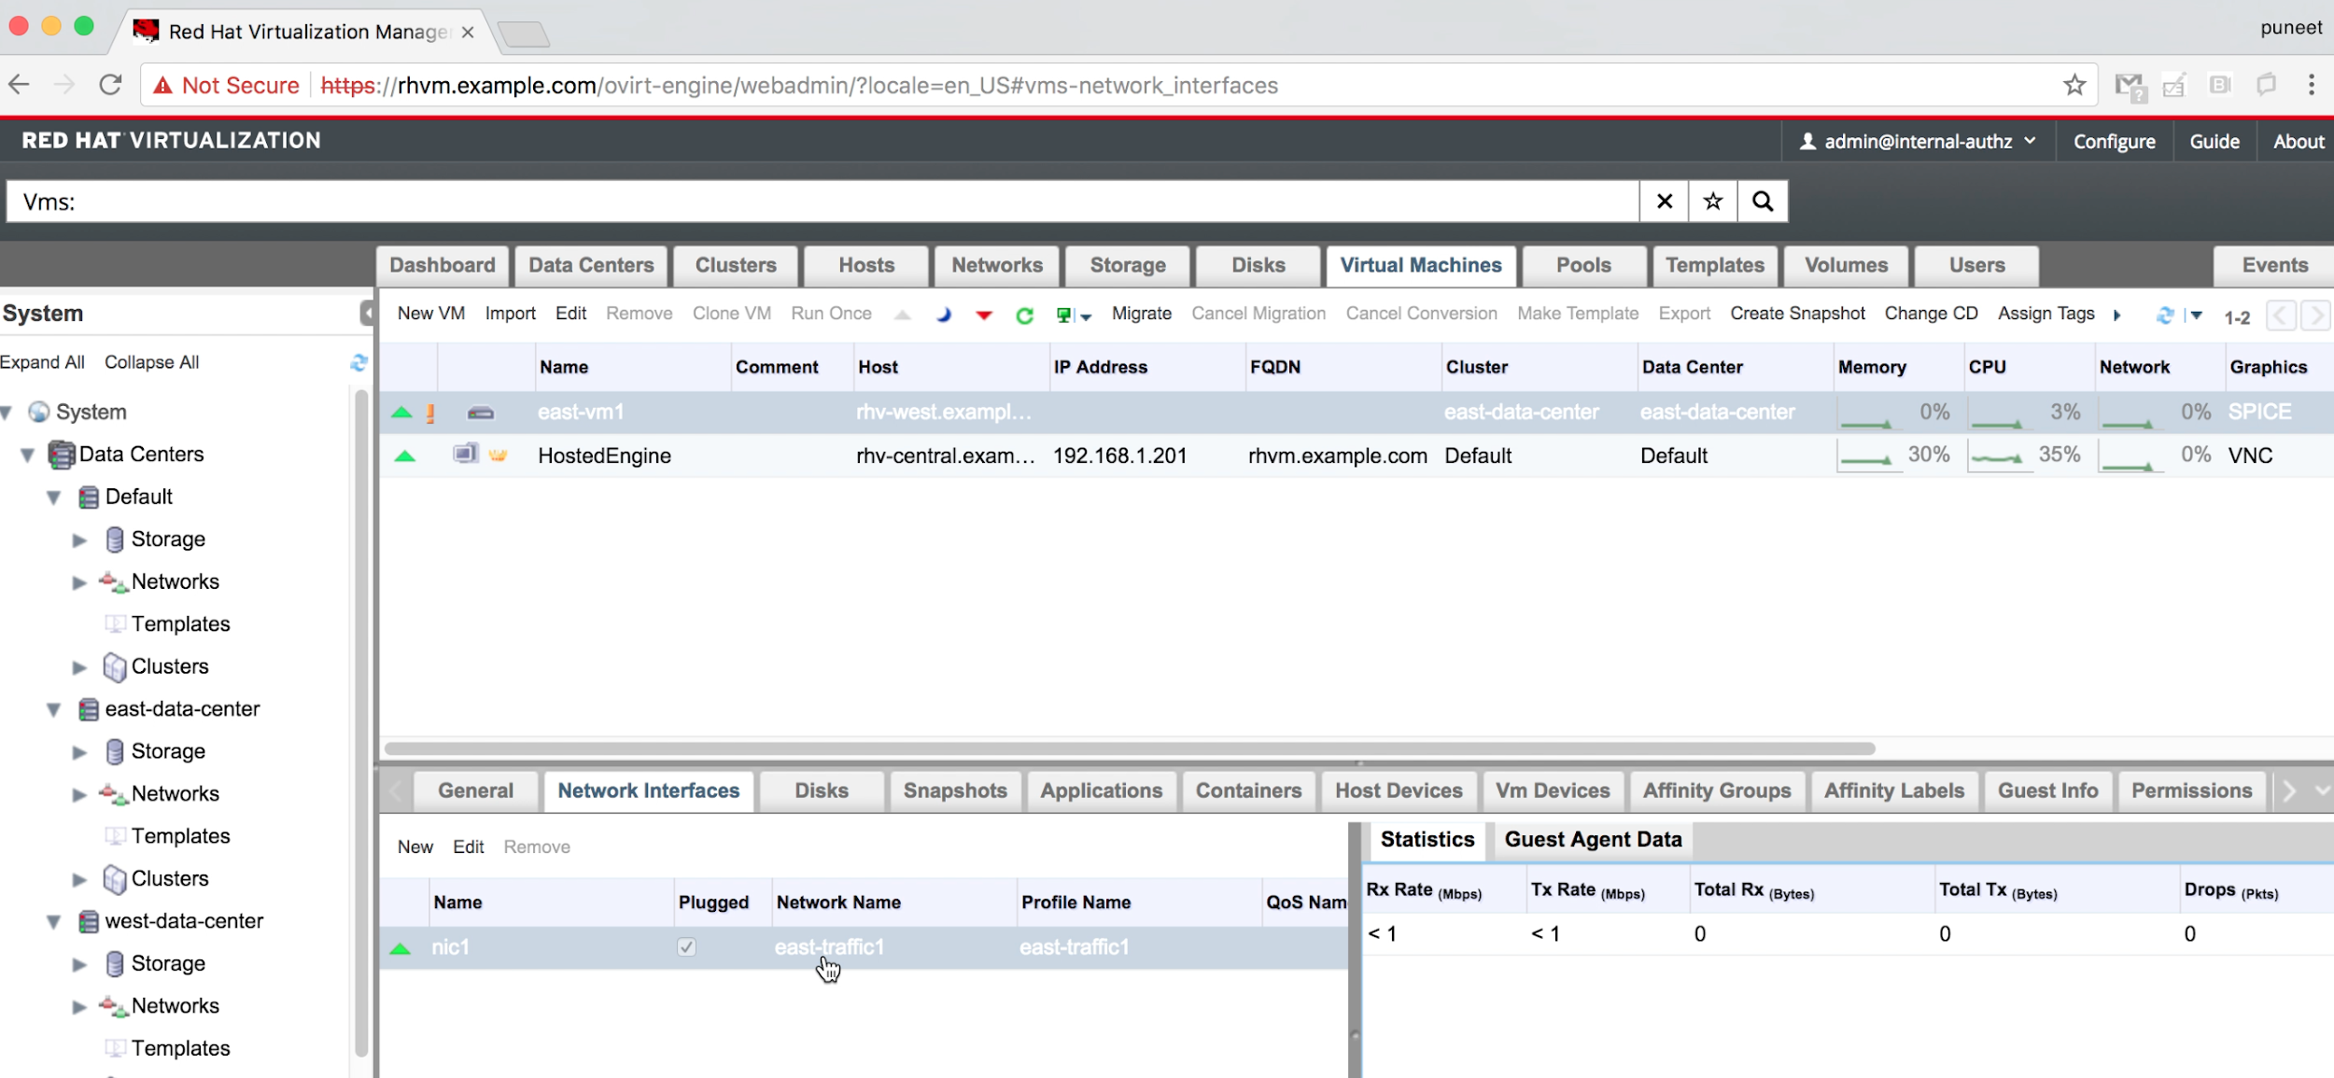The height and width of the screenshot is (1078, 2334).
Task: Click the suspend VM moon icon
Action: tap(944, 315)
